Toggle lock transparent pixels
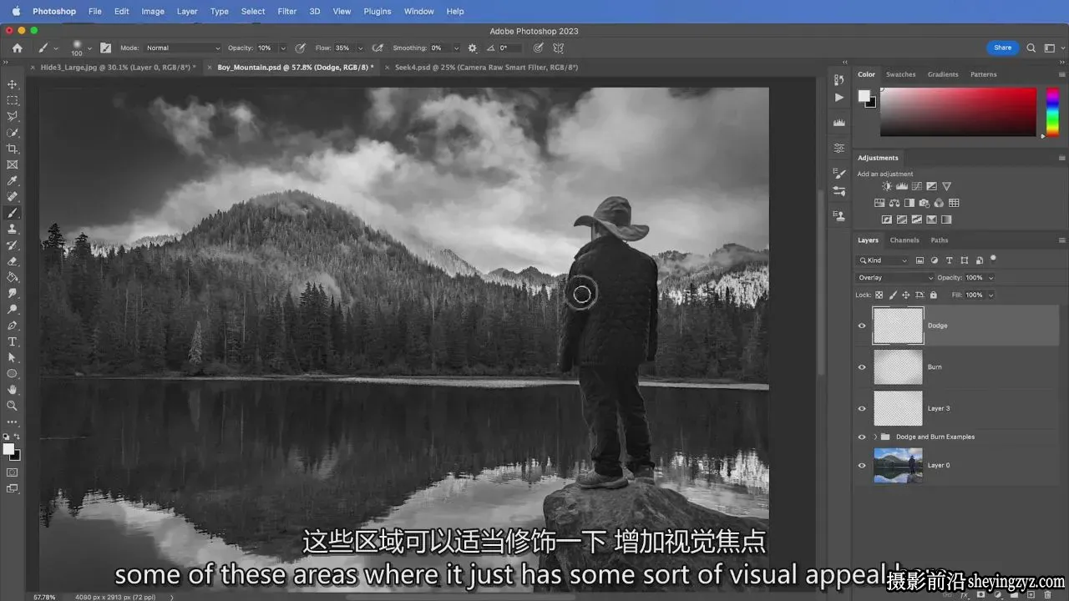The width and height of the screenshot is (1069, 601). coord(879,295)
